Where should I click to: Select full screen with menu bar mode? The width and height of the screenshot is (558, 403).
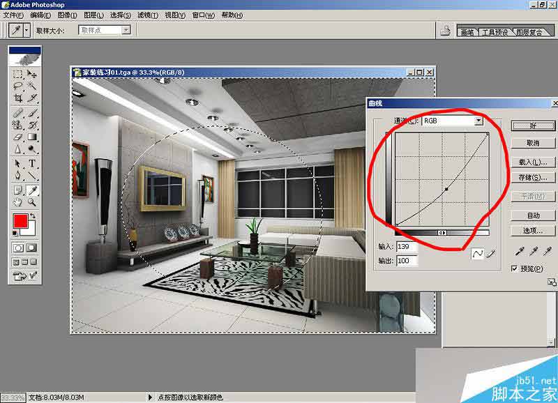tap(24, 262)
